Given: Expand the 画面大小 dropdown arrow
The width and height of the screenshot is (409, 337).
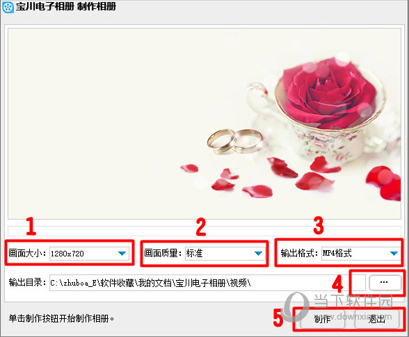Looking at the screenshot, I should click(122, 254).
